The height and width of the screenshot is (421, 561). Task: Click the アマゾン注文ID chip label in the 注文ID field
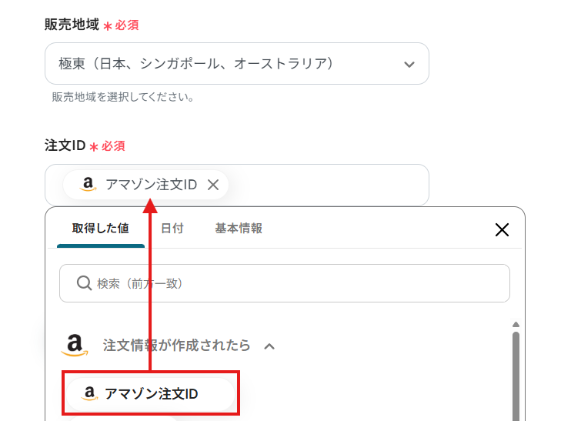tap(152, 185)
